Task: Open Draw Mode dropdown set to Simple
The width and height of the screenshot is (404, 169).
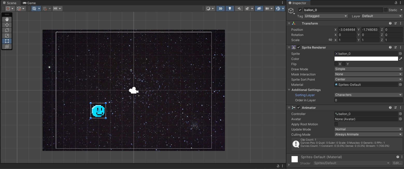Action: 368,69
